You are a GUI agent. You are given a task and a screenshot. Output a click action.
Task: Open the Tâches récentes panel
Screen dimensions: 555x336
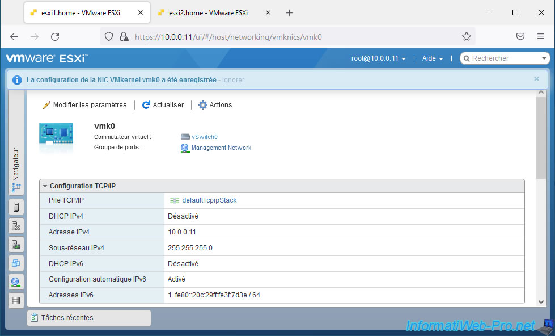(x=89, y=318)
